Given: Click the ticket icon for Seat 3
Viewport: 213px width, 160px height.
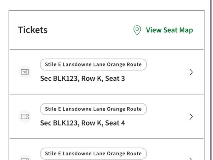Looking at the screenshot, I should 24,72.
